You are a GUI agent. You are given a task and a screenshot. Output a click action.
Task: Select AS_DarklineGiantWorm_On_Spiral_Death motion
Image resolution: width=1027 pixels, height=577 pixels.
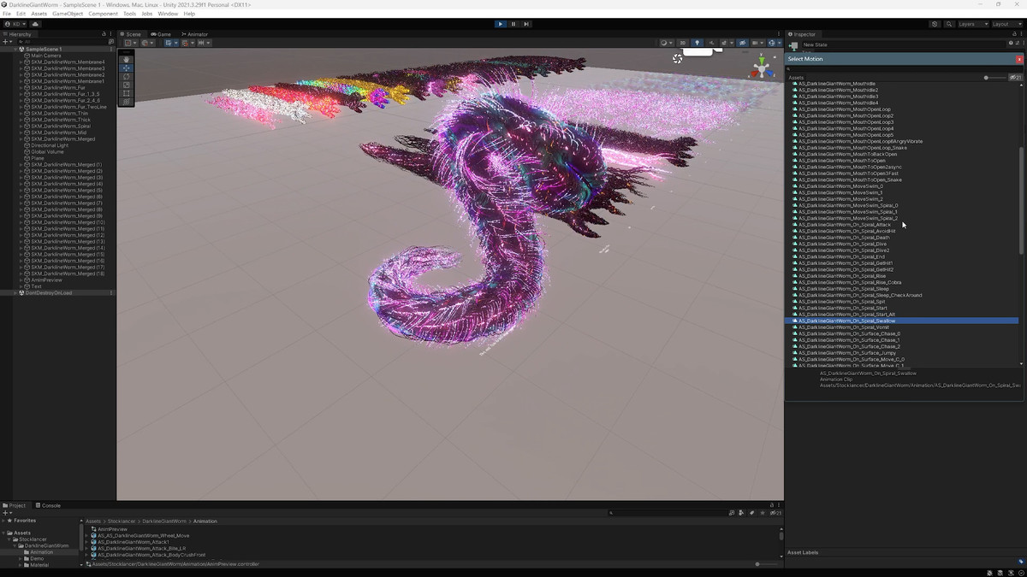click(843, 238)
